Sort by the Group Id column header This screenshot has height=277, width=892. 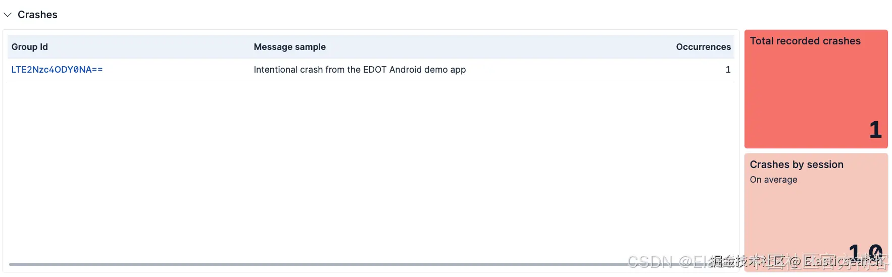coord(30,47)
